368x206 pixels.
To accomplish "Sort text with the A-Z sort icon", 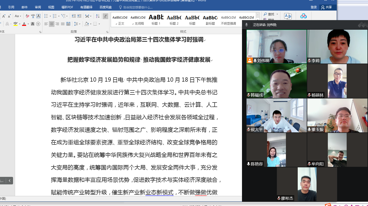I will pyautogui.click(x=98, y=16).
